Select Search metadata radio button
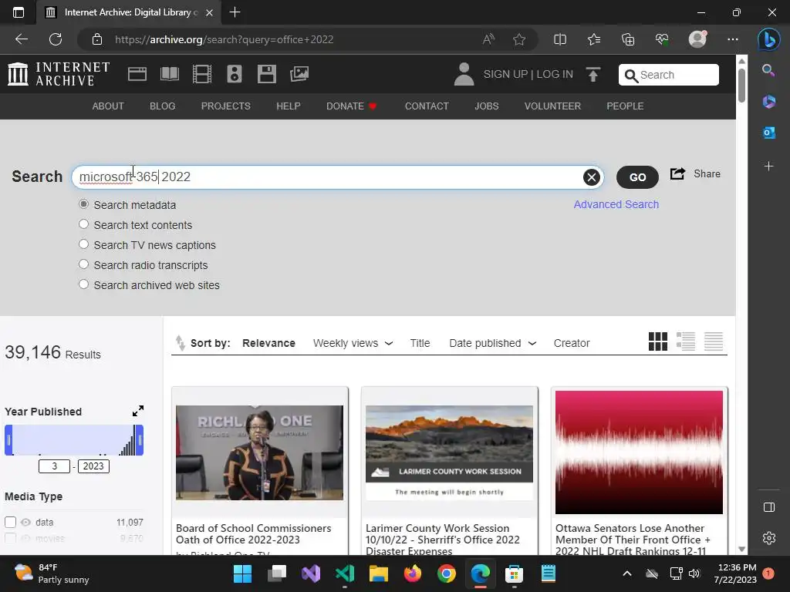 pyautogui.click(x=83, y=203)
